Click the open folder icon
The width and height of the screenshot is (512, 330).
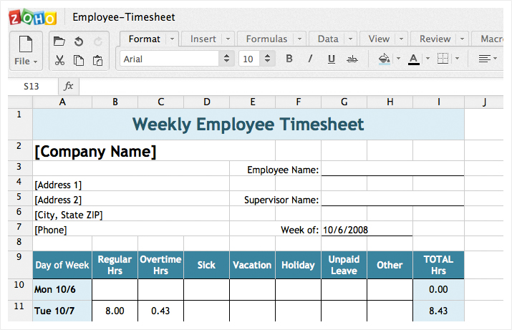pos(59,41)
